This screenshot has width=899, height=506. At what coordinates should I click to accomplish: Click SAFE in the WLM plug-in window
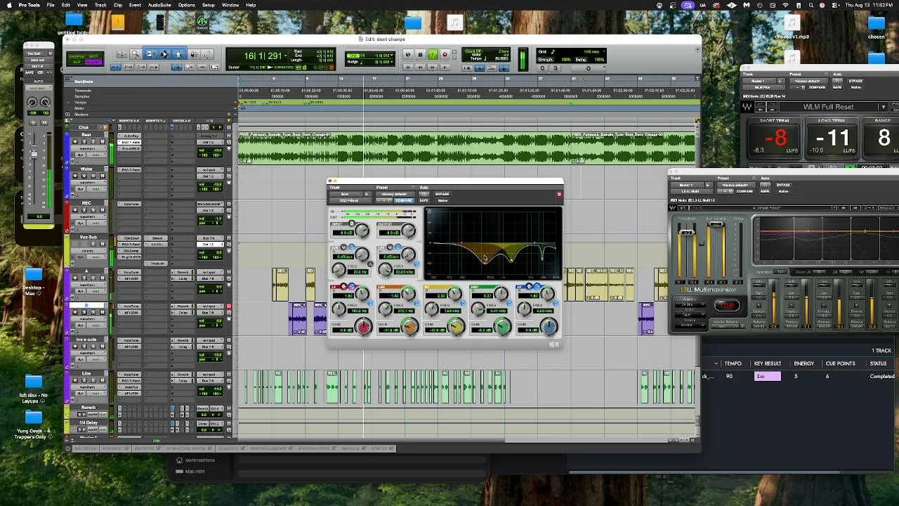(x=838, y=87)
